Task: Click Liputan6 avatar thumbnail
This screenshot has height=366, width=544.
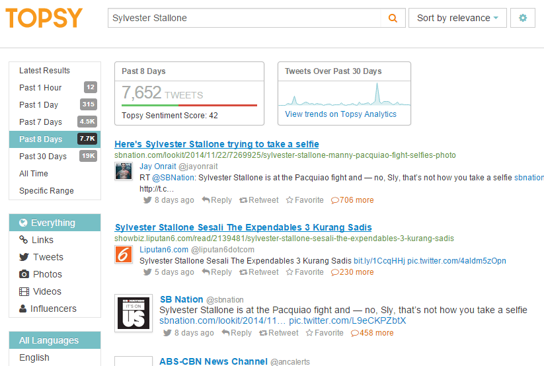Action: (124, 254)
